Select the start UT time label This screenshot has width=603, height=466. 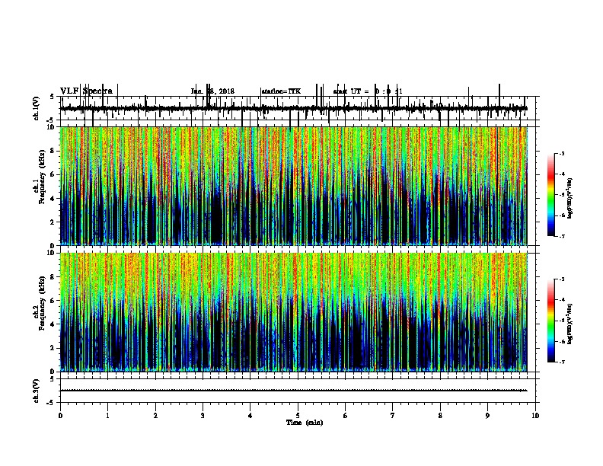368,91
